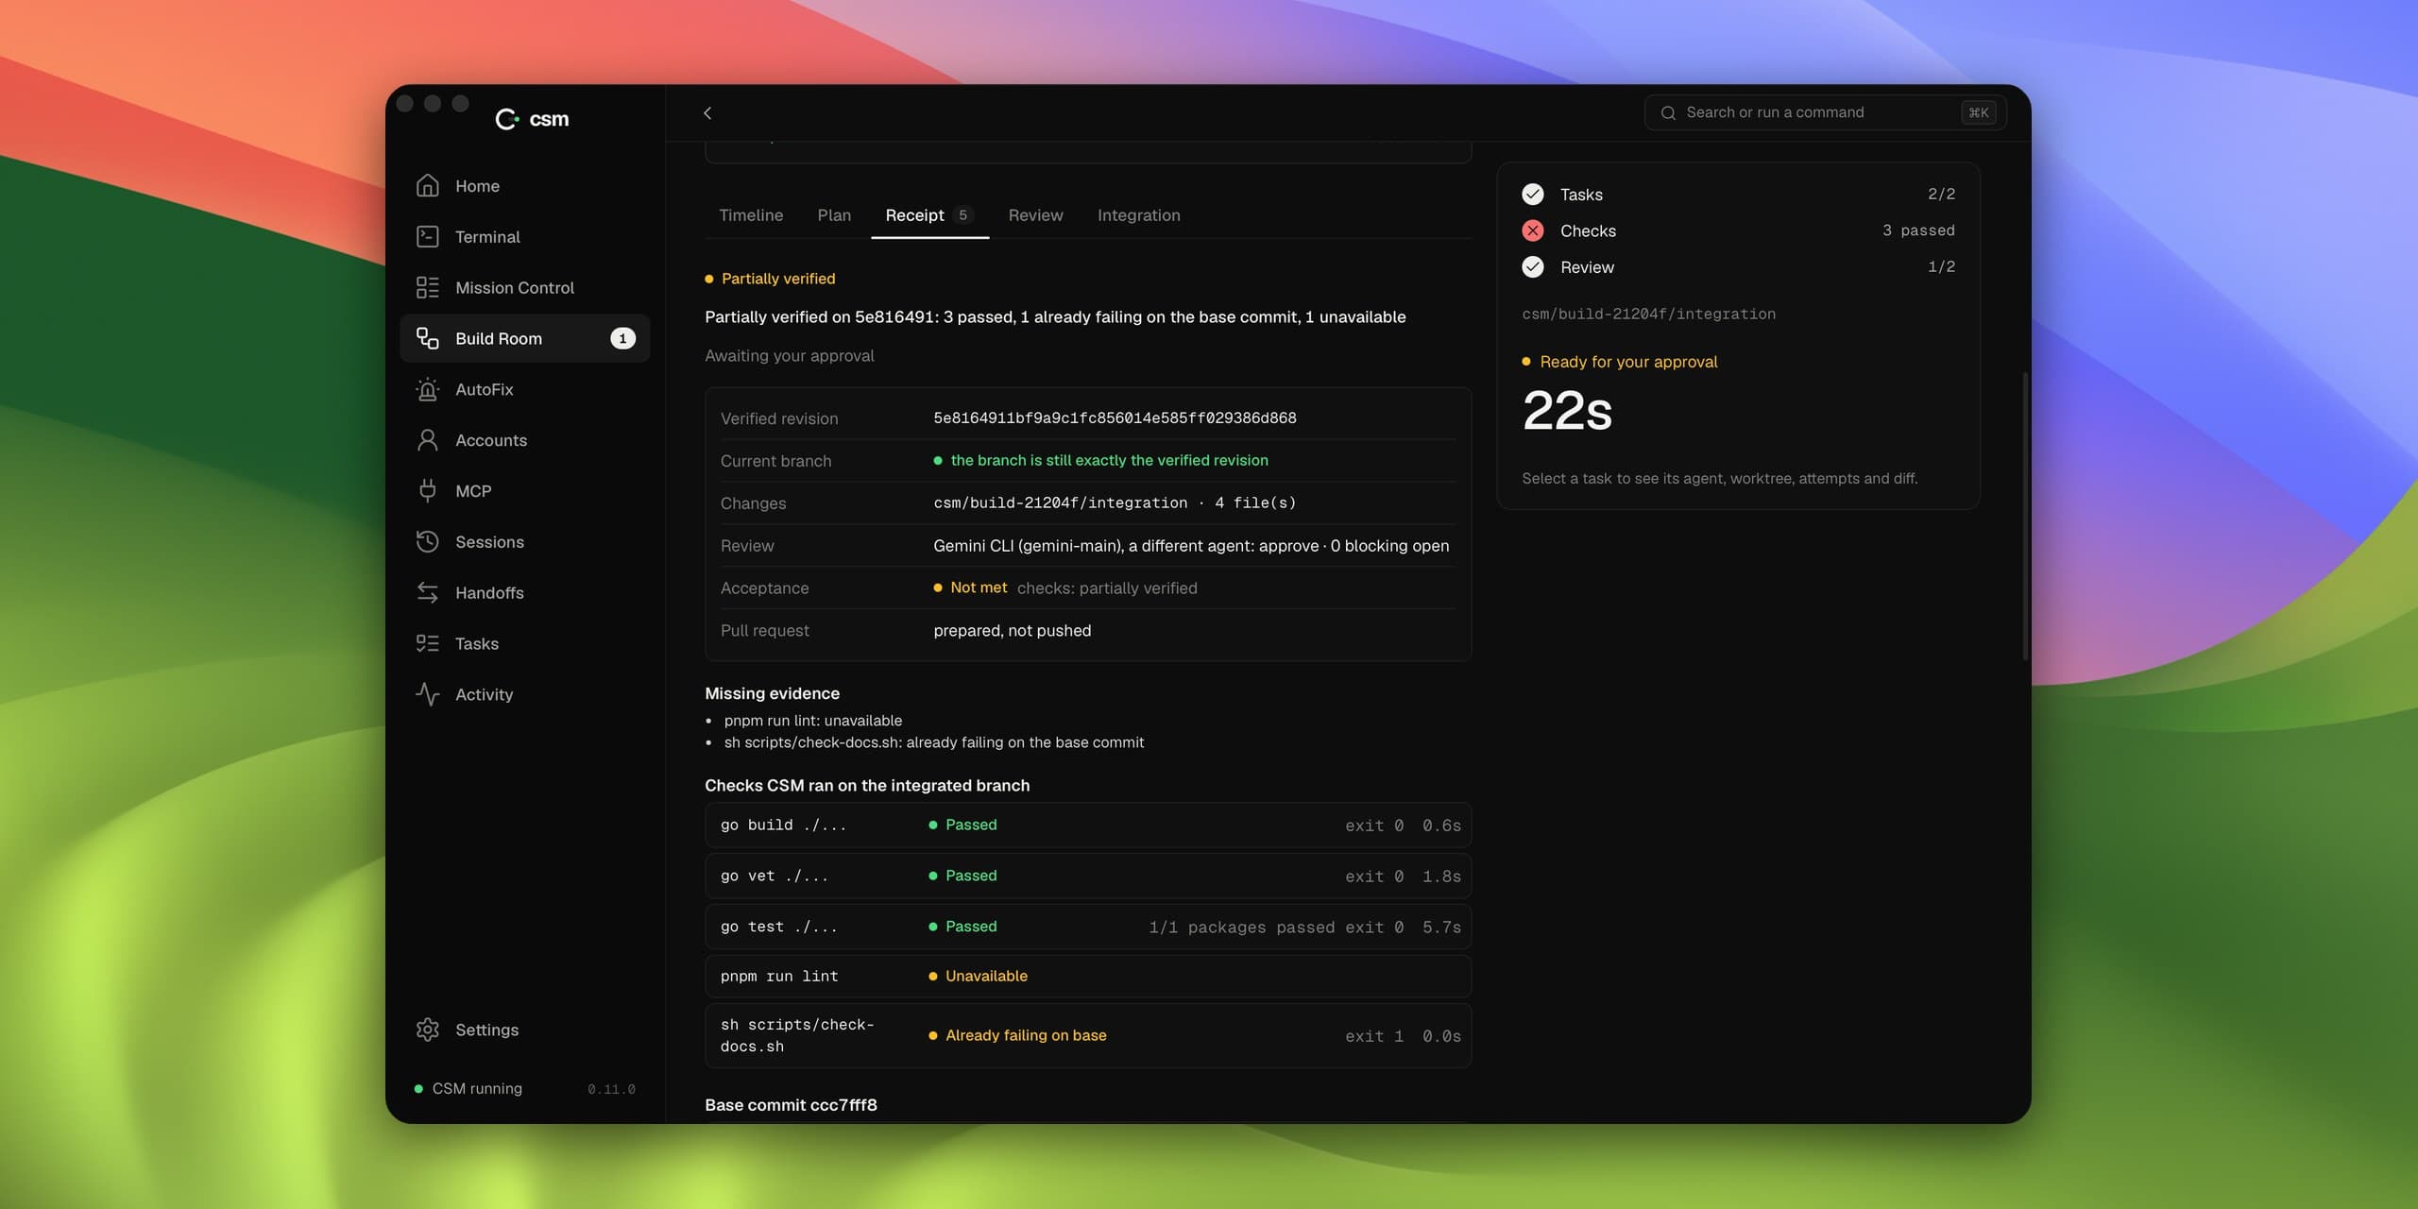Open the Mission Control icon in sidebar
Image resolution: width=2418 pixels, height=1209 pixels.
[428, 287]
